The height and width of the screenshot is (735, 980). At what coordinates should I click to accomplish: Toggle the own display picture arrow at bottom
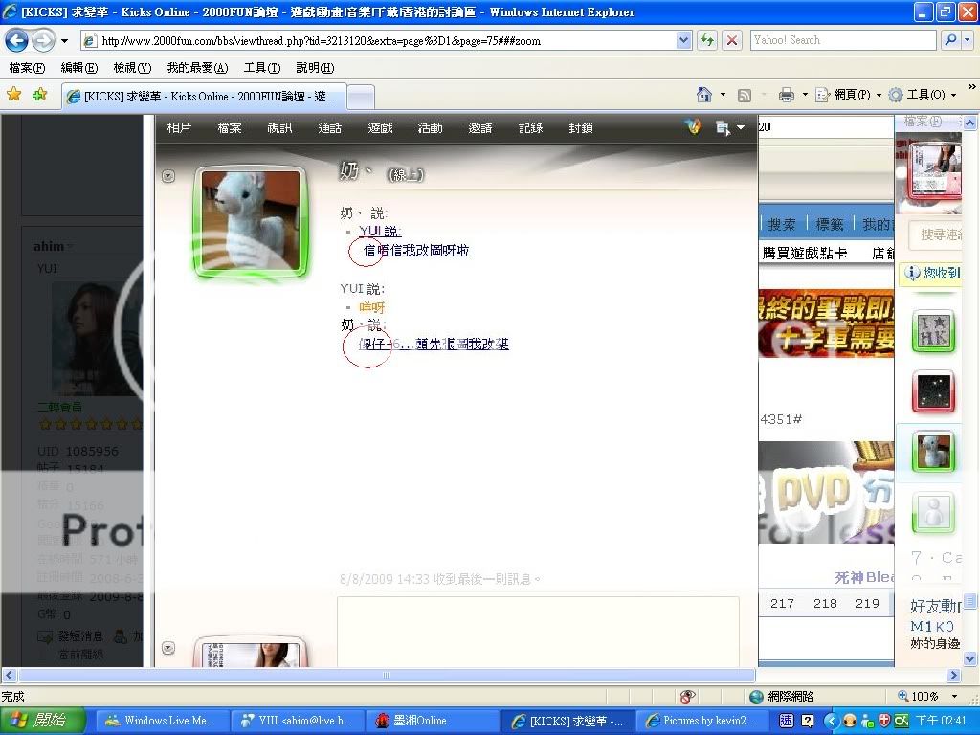168,648
